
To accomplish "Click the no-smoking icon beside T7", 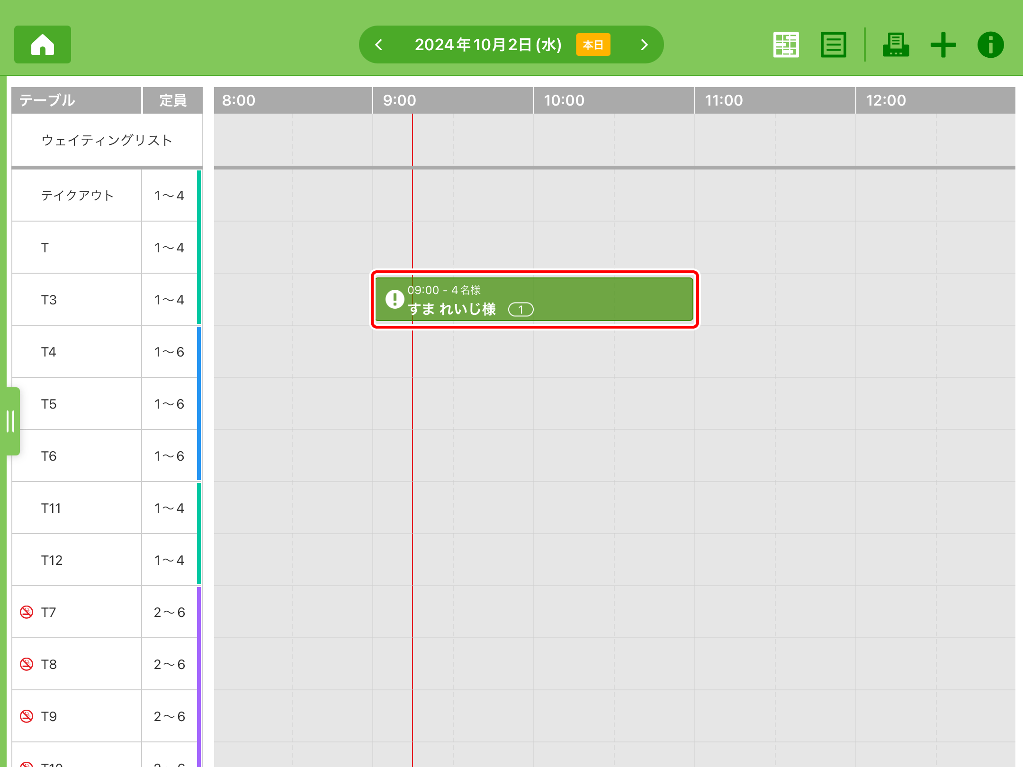I will click(x=27, y=612).
